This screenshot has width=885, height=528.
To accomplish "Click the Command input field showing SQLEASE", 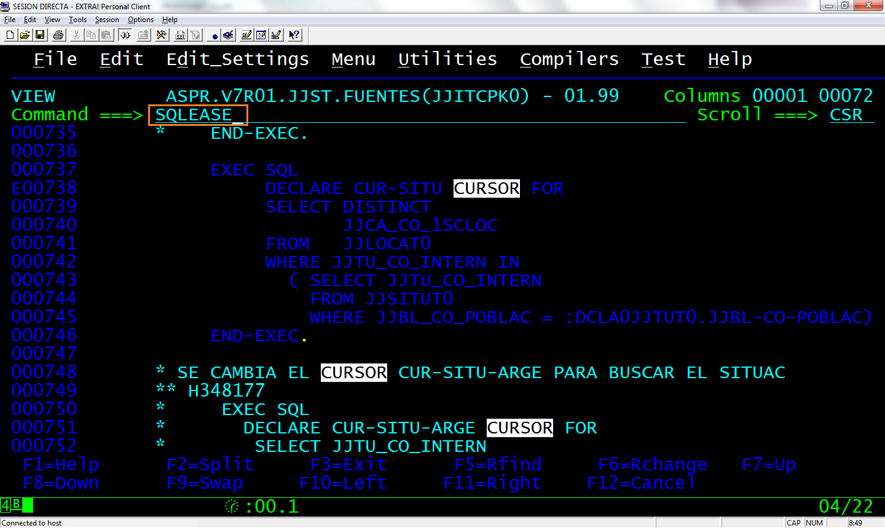I will pyautogui.click(x=197, y=114).
